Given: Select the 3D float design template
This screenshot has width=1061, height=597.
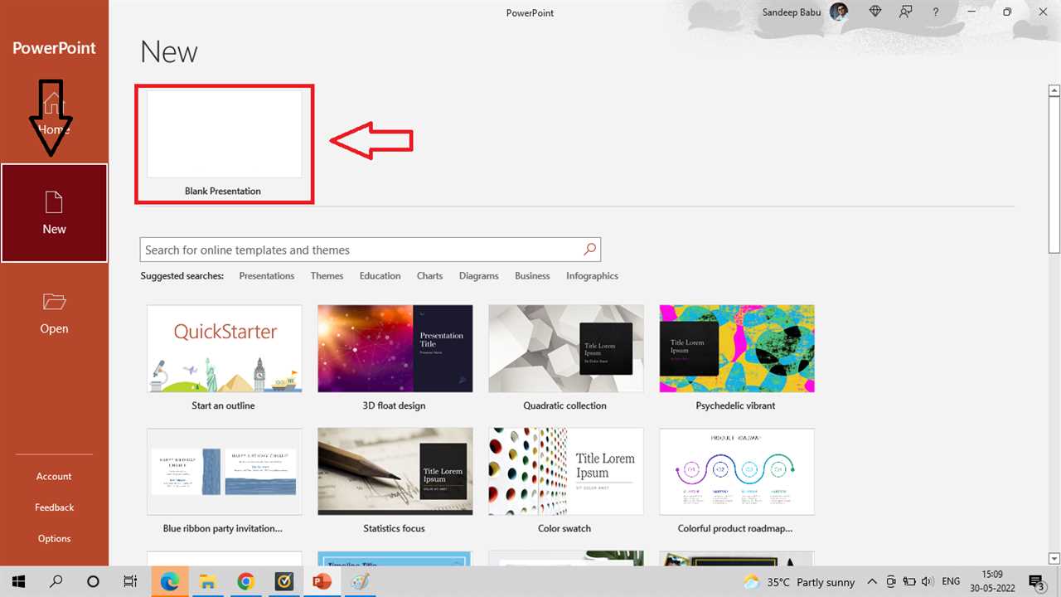Looking at the screenshot, I should [395, 348].
